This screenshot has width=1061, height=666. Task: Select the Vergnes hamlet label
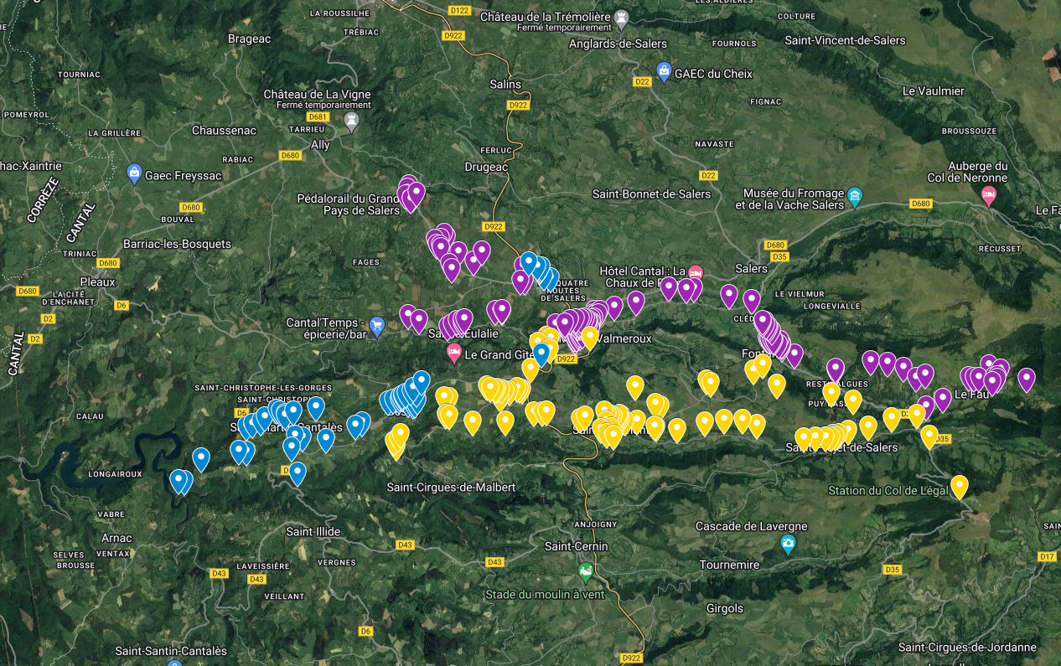(x=337, y=562)
